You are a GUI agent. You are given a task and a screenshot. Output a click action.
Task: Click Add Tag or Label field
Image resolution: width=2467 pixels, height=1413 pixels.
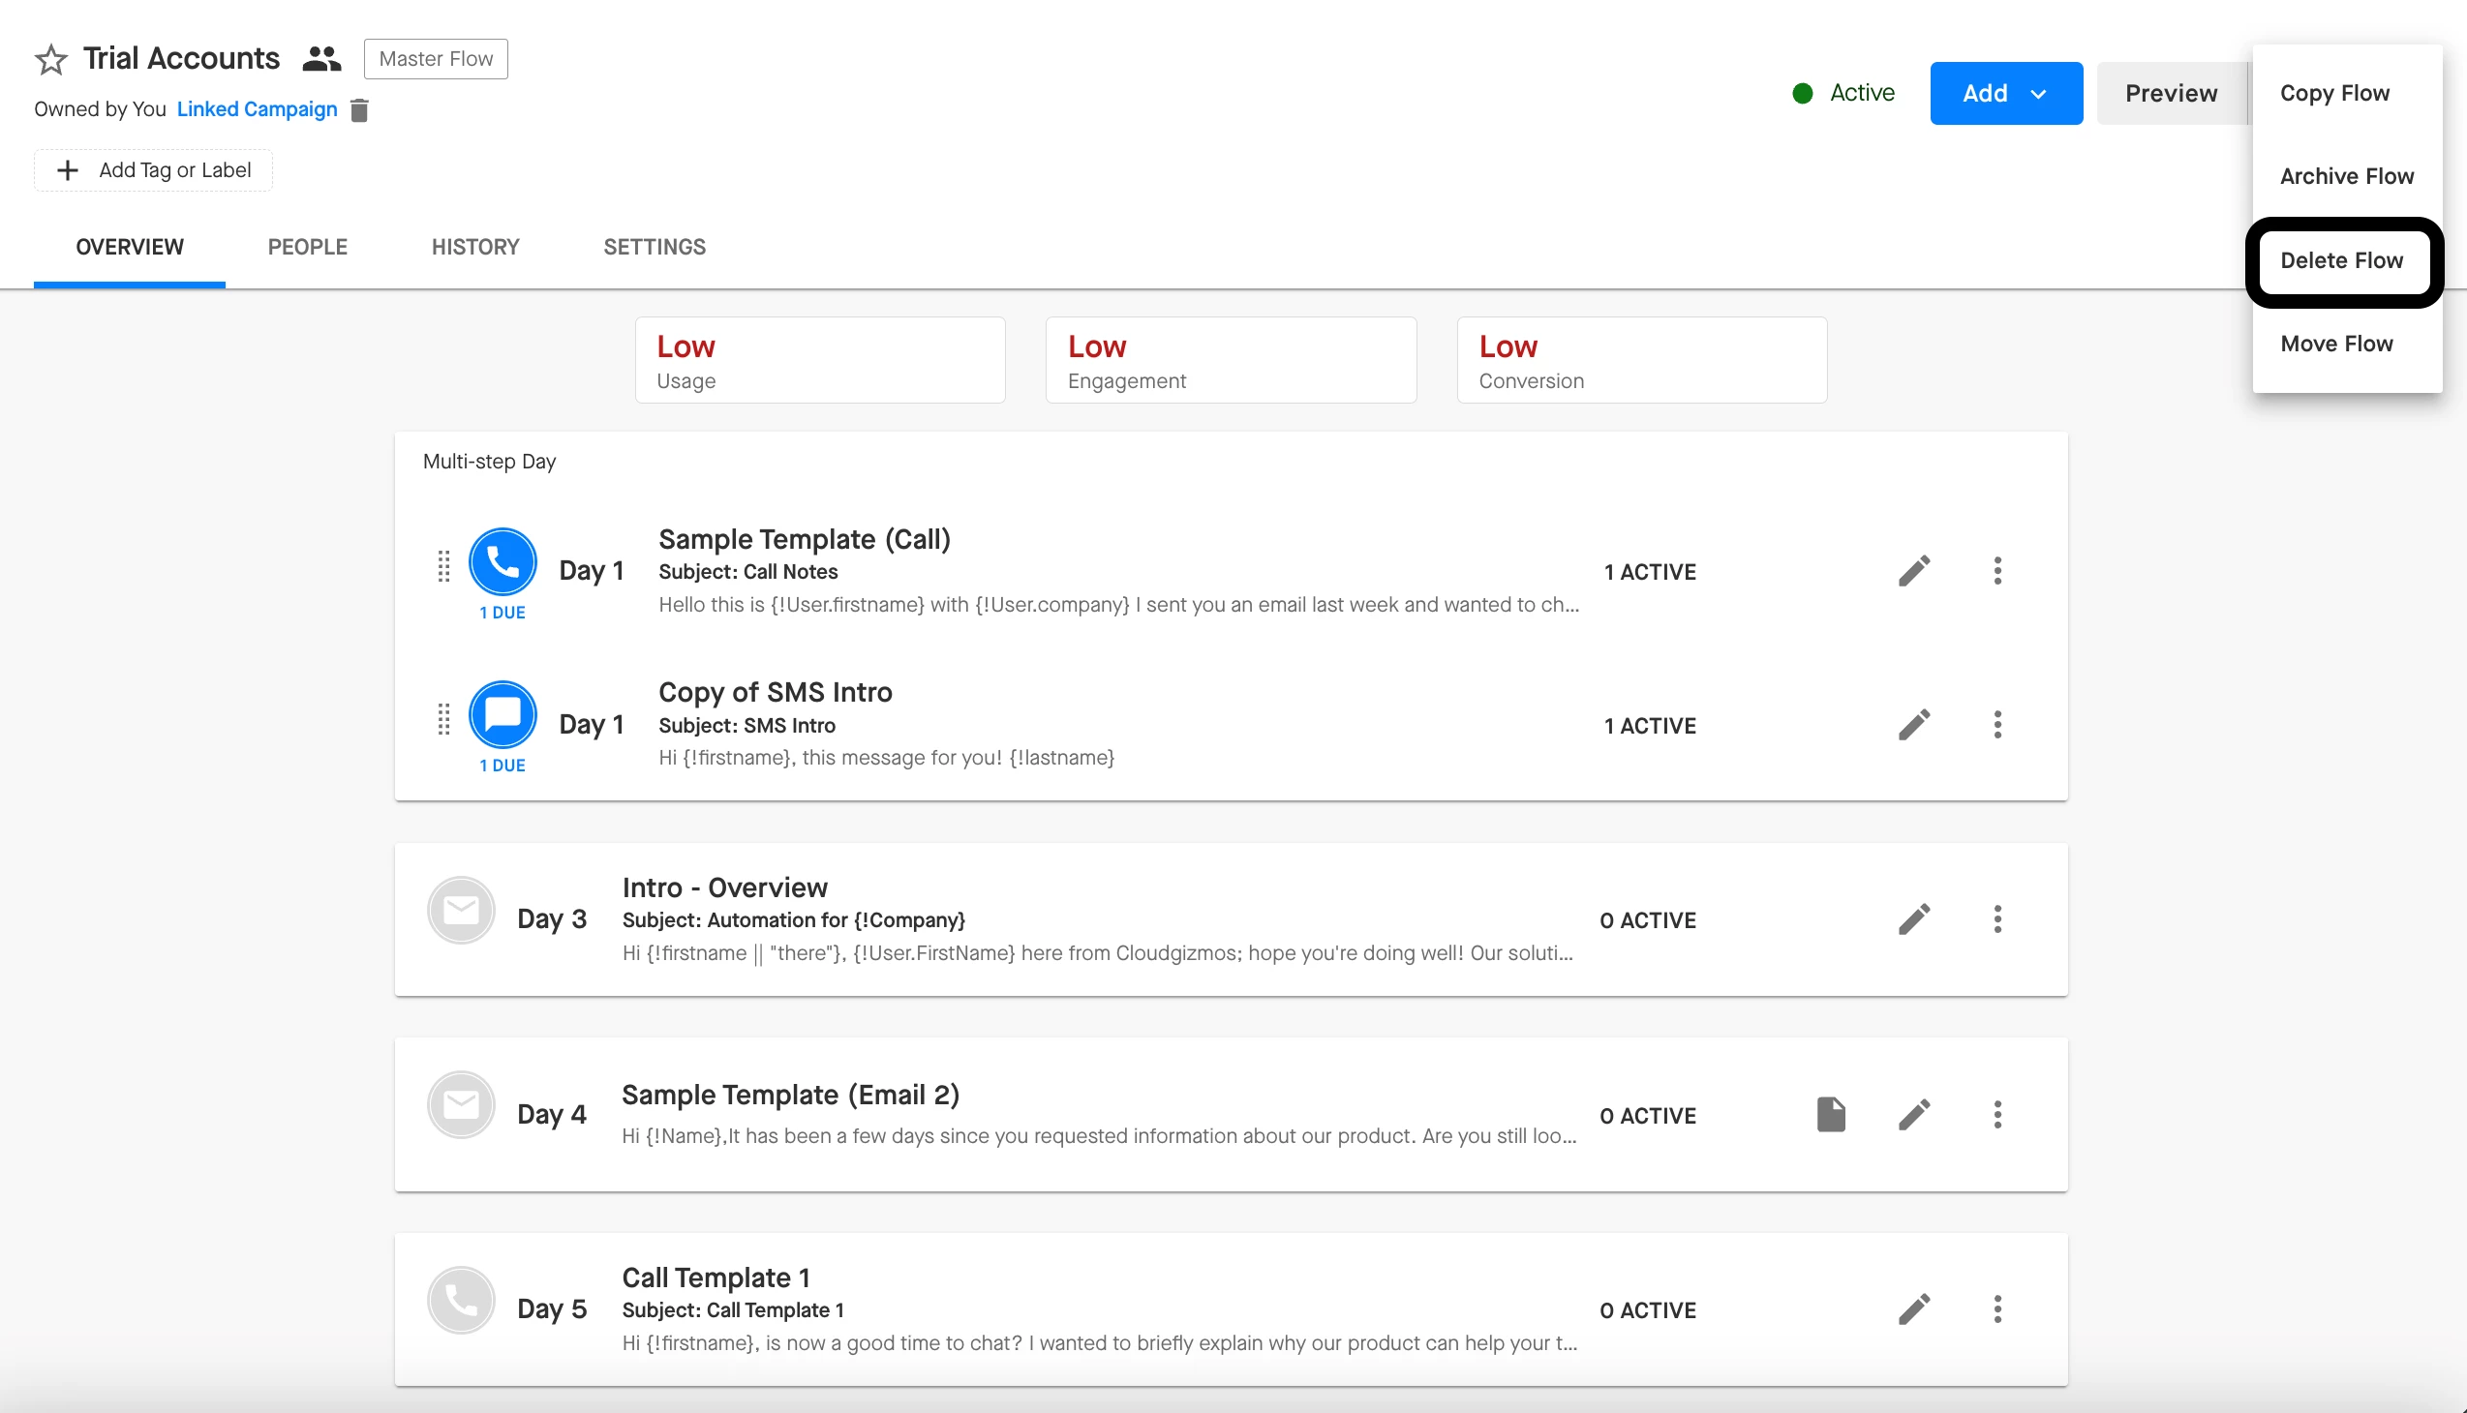(x=153, y=169)
